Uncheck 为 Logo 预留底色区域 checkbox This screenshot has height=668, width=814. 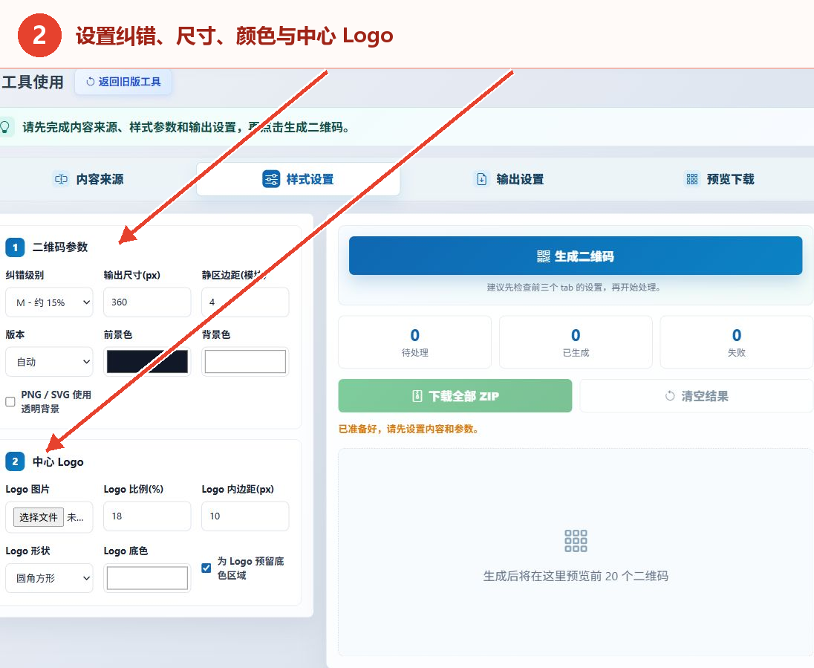tap(206, 568)
